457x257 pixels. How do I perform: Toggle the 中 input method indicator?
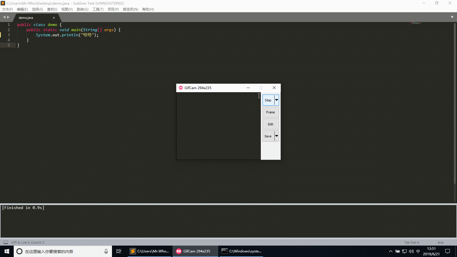pyautogui.click(x=418, y=251)
